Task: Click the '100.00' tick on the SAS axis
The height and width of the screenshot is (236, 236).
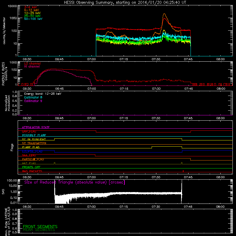Action: (x=12, y=180)
